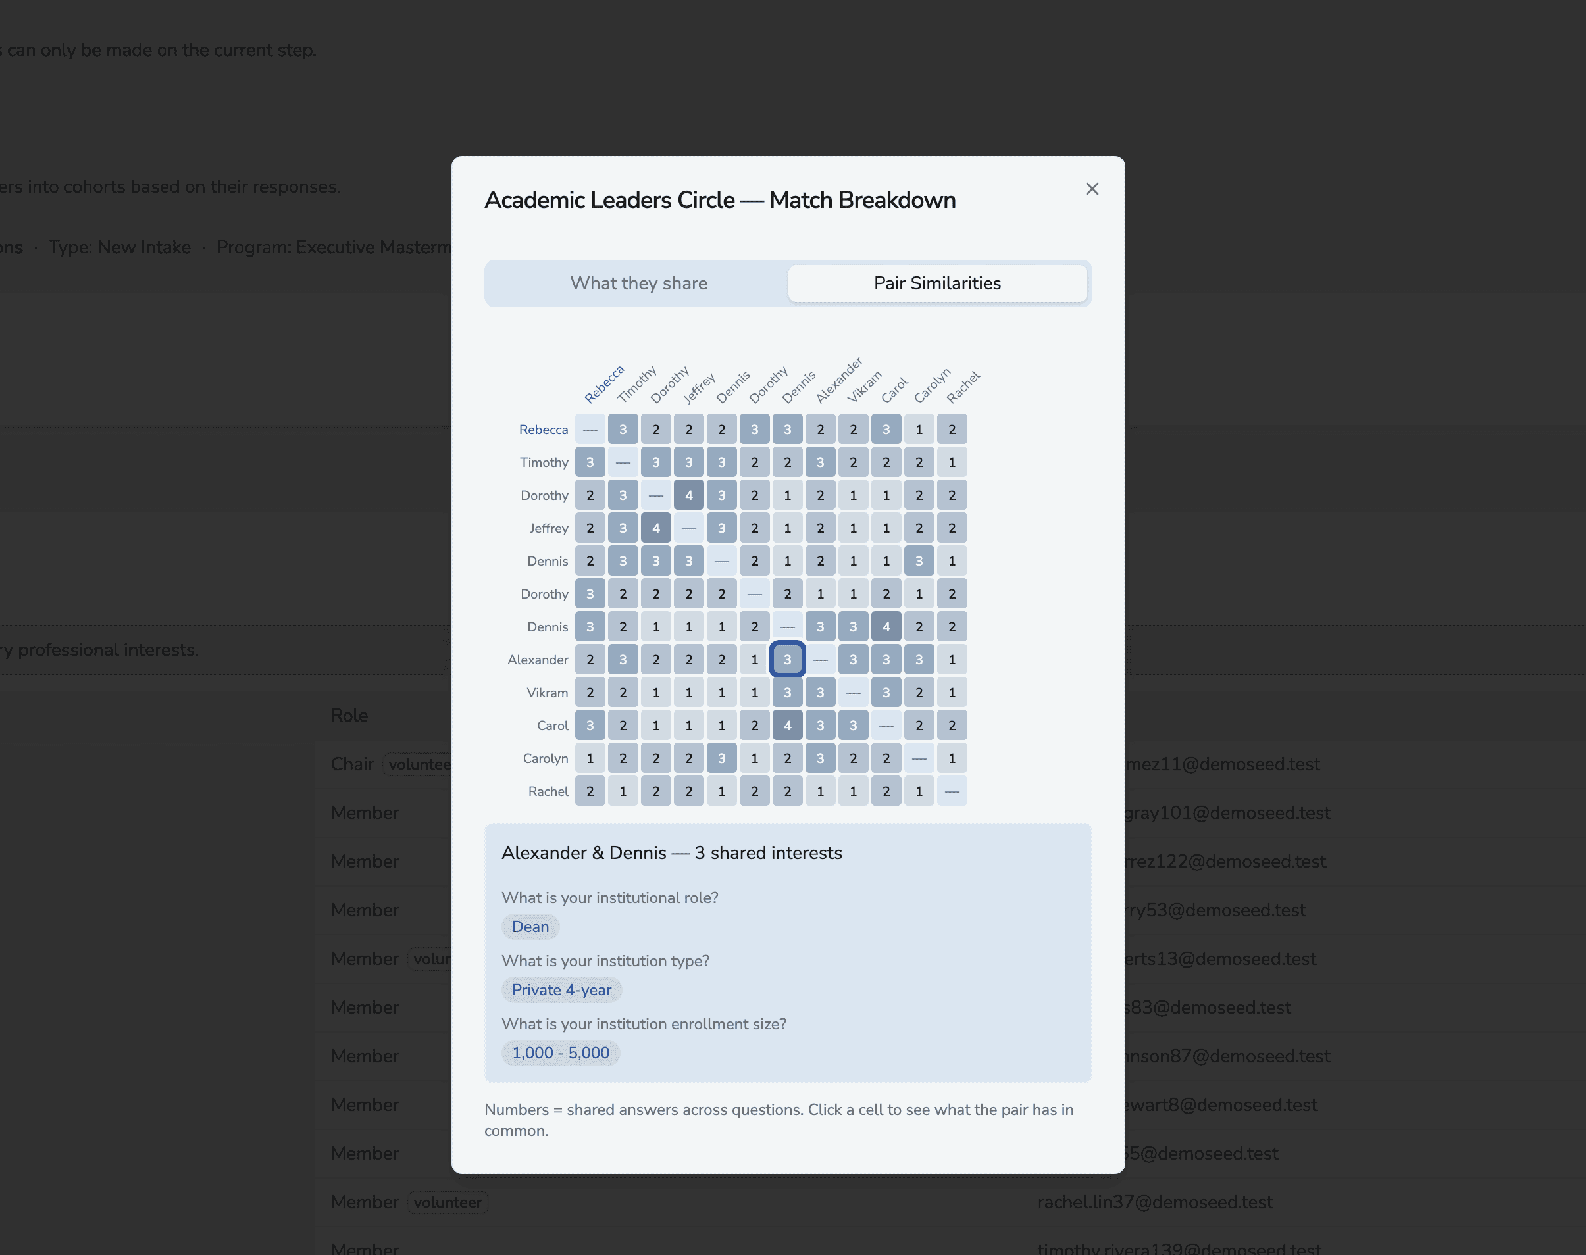Click Dorothy row, Jeffrey column cell showing 4
Image resolution: width=1586 pixels, height=1255 pixels.
tap(688, 495)
